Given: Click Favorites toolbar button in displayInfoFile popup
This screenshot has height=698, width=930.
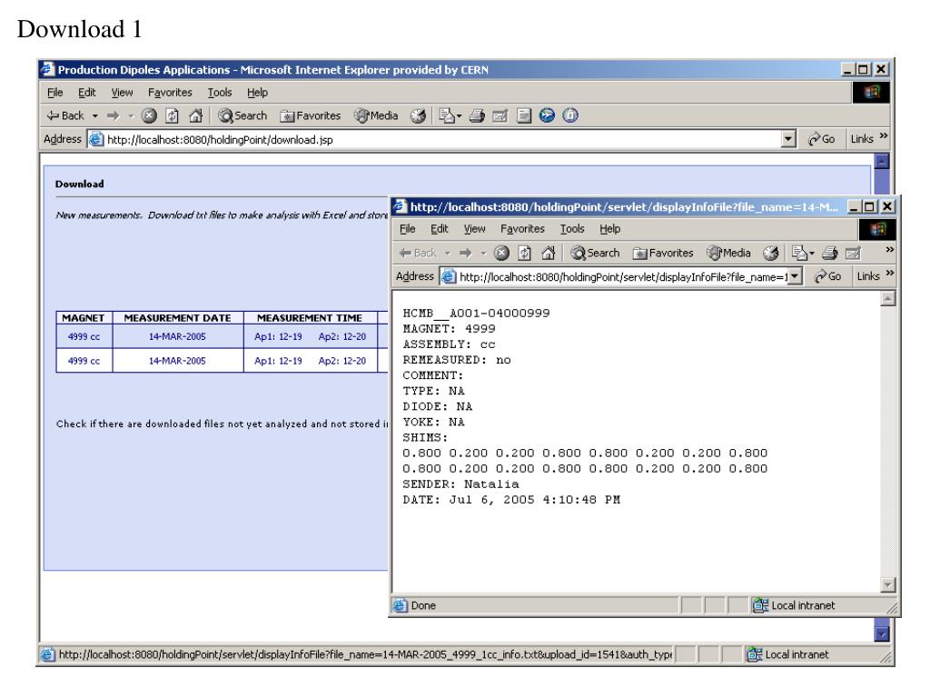Looking at the screenshot, I should click(x=663, y=253).
